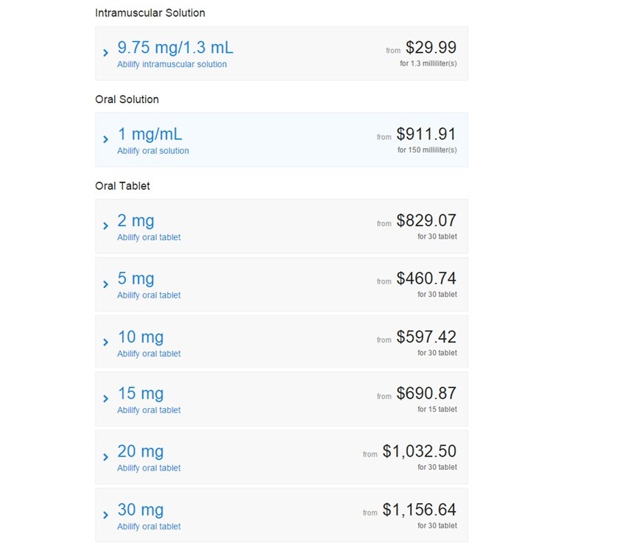Click Abilify intramuscular solution subtitle link

click(172, 64)
